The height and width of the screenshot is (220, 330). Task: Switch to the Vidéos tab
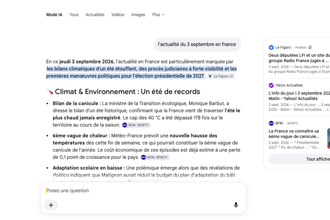[118, 15]
